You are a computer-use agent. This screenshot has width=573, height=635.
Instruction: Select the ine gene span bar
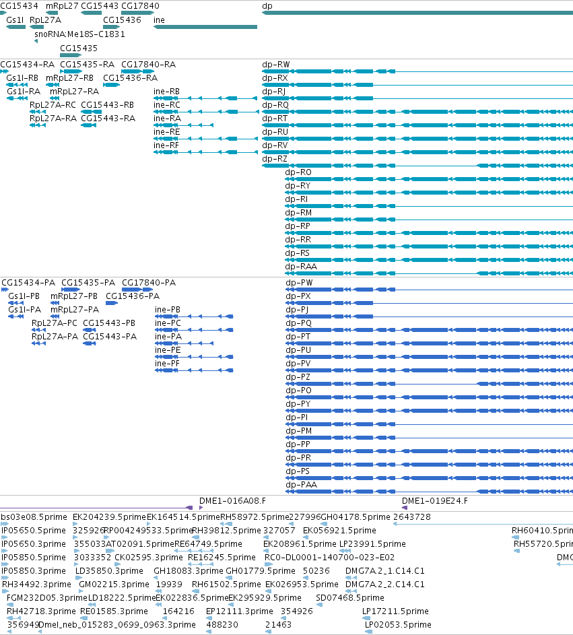205,27
